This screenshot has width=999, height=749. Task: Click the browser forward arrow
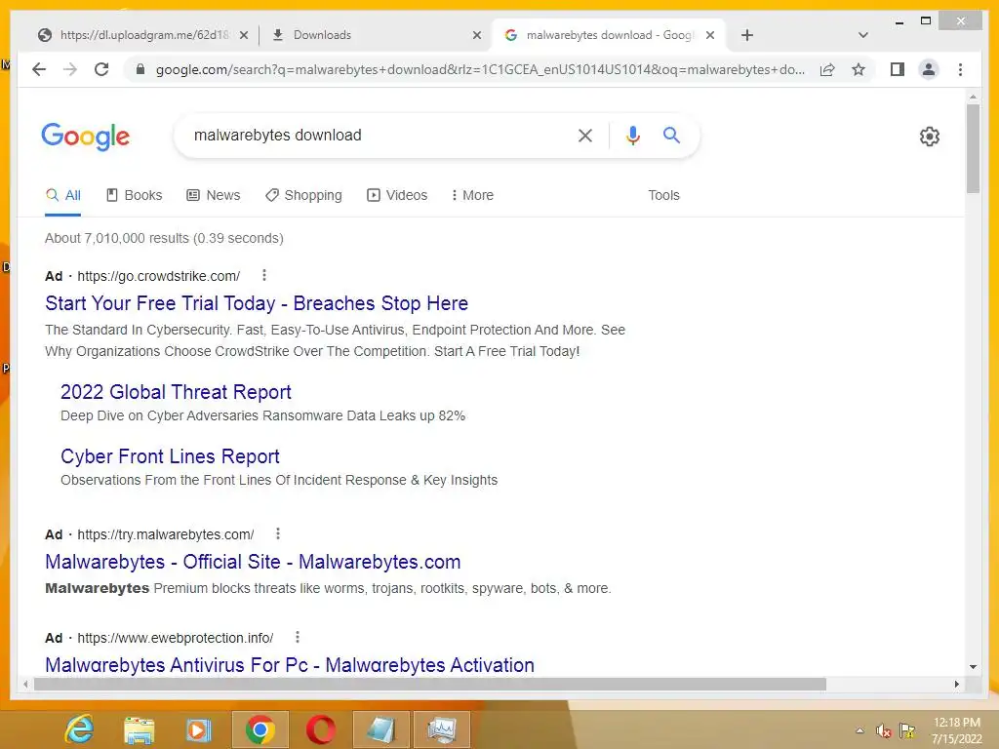click(70, 69)
